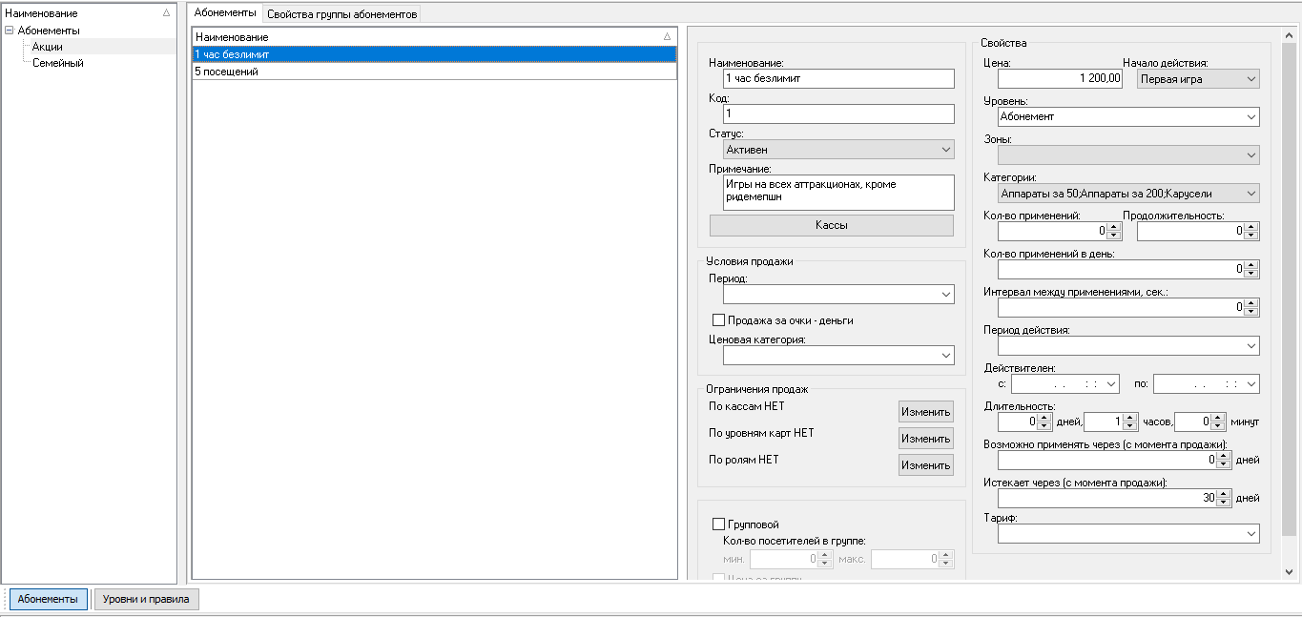Edit the Наименование text field
The height and width of the screenshot is (617, 1302).
click(x=838, y=78)
